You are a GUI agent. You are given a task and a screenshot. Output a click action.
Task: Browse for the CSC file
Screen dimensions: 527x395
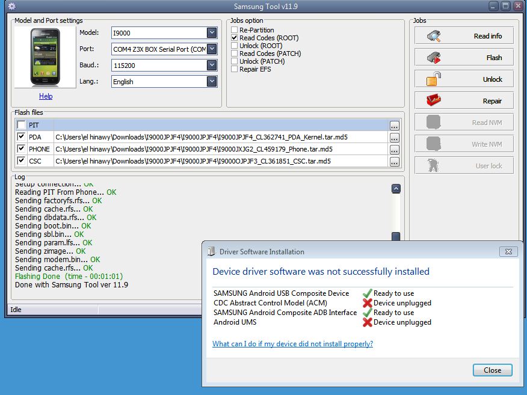pyautogui.click(x=394, y=162)
